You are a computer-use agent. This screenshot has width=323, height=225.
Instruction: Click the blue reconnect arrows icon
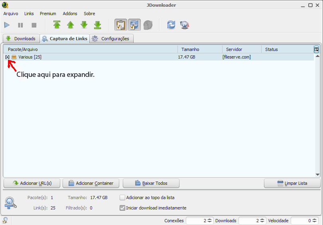(171, 25)
